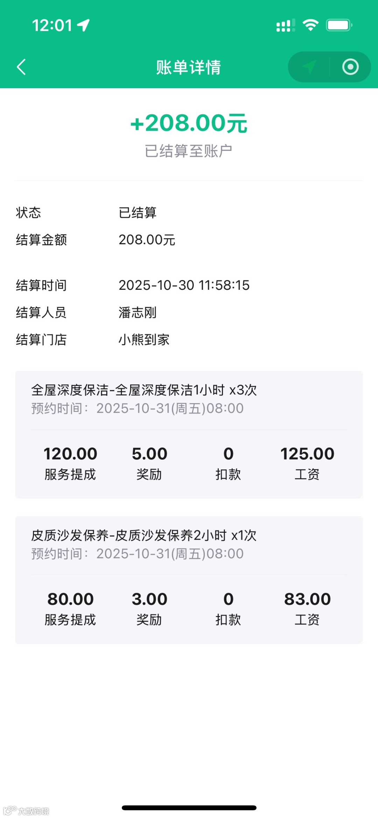Open the 皮质沙发保养 x1次 service card
378x818 pixels.
pos(189,580)
